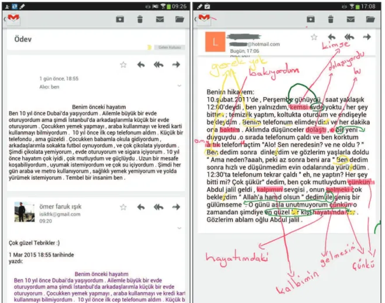Expand recipient details under ömer faruk ışık
385x303 pixels.
[x=180, y=228]
